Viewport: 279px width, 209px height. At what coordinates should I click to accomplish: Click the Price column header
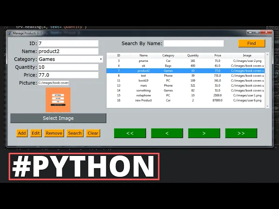click(x=218, y=55)
